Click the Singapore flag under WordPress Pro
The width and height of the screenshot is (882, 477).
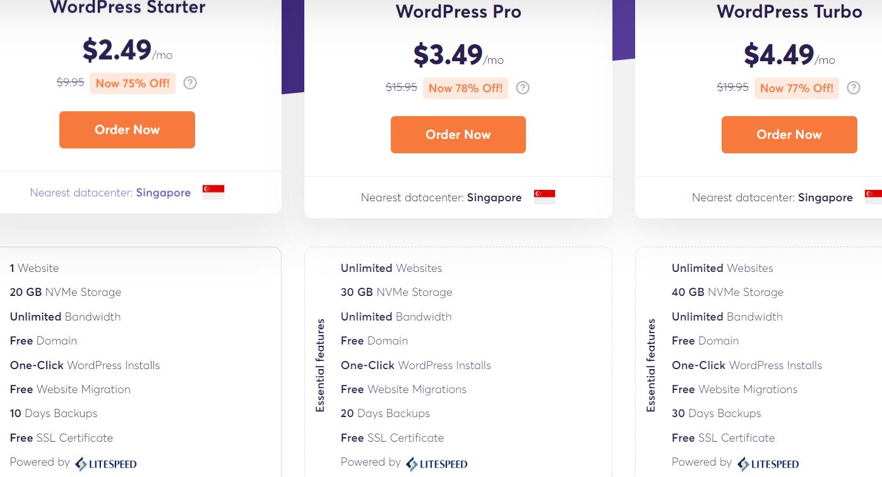pyautogui.click(x=544, y=197)
